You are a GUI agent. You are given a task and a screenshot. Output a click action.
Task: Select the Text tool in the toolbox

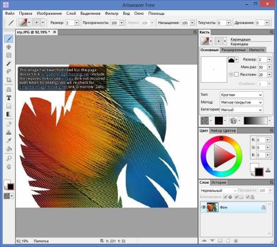[x=9, y=97]
